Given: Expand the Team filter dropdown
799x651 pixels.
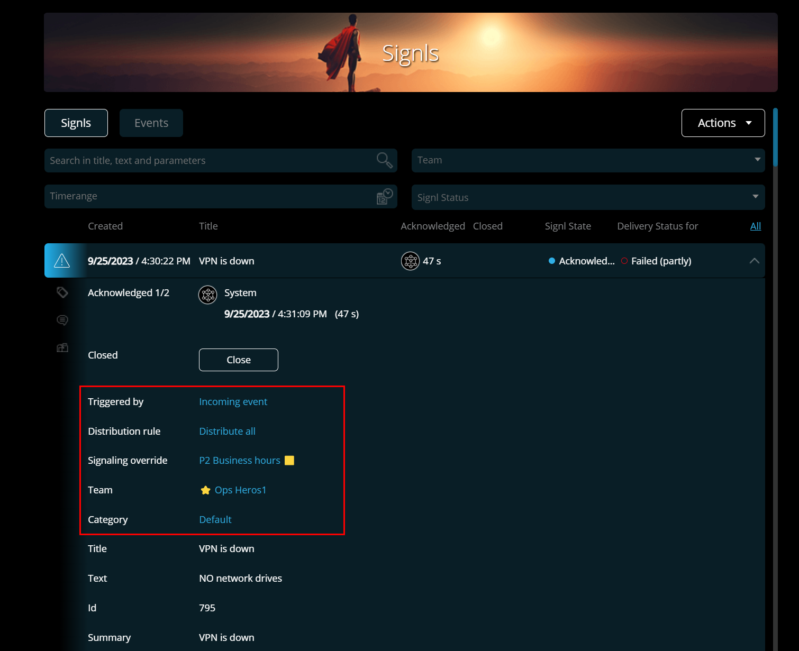Looking at the screenshot, I should point(588,160).
